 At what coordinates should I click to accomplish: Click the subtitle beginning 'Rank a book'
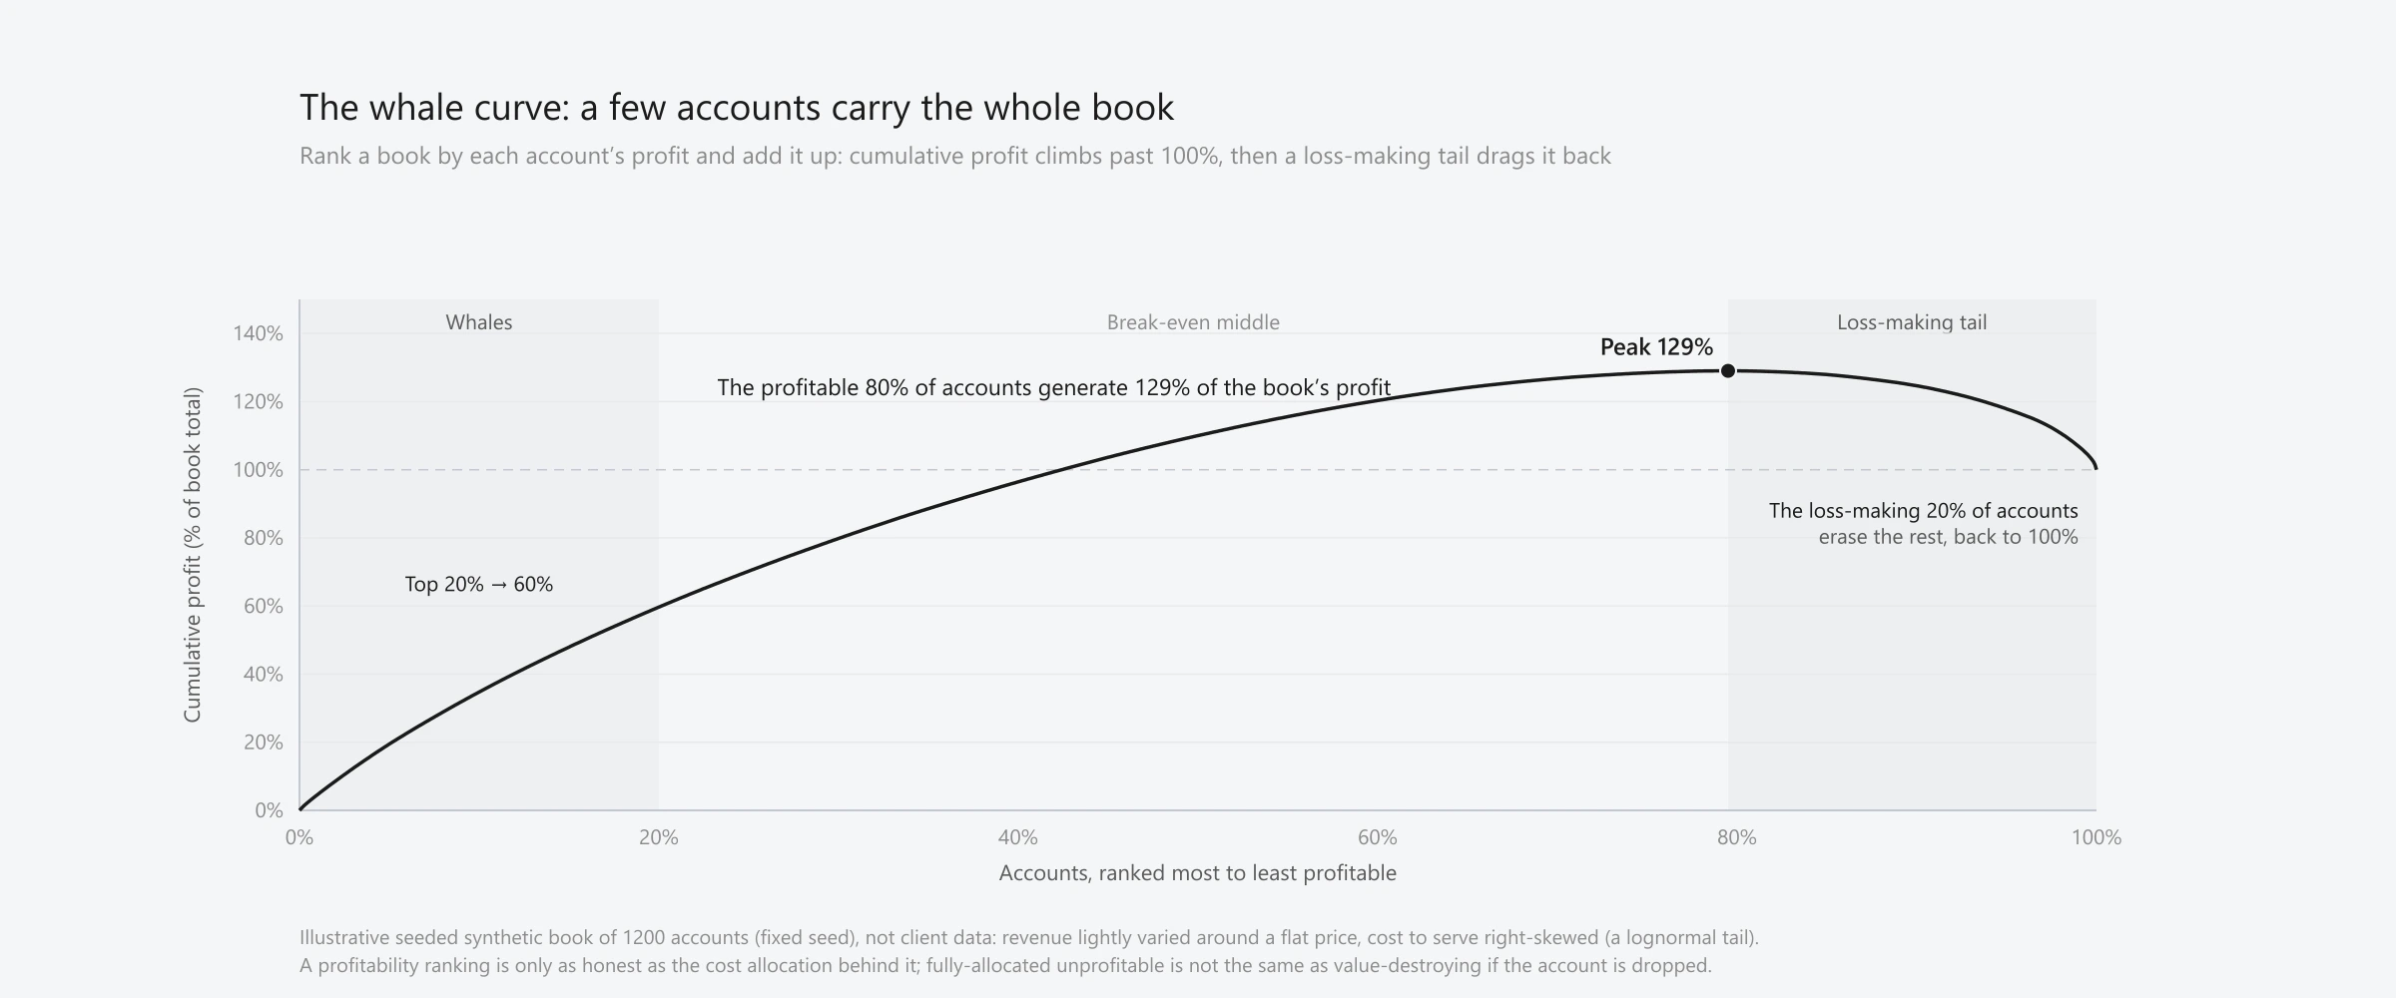955,156
